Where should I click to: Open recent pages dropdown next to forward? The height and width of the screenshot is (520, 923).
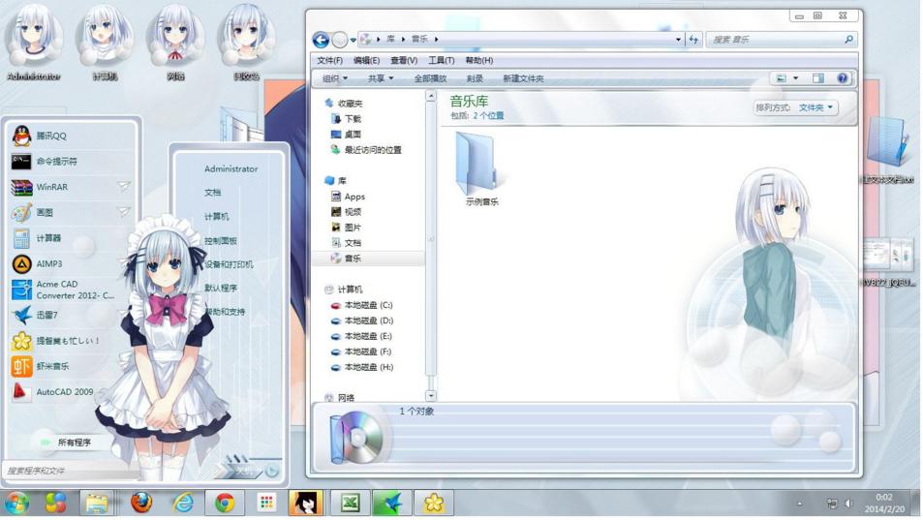pos(354,40)
